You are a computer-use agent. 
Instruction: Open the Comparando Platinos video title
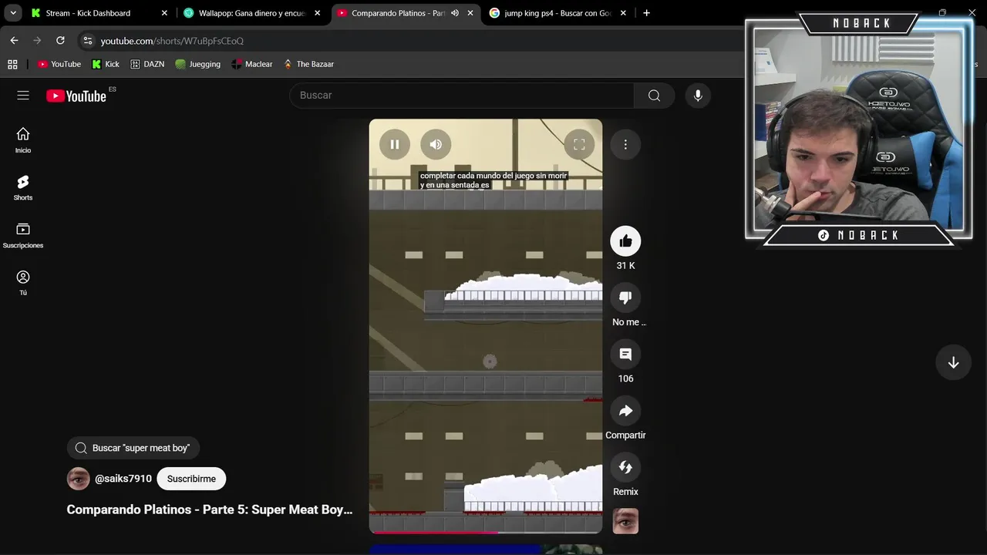tap(210, 510)
